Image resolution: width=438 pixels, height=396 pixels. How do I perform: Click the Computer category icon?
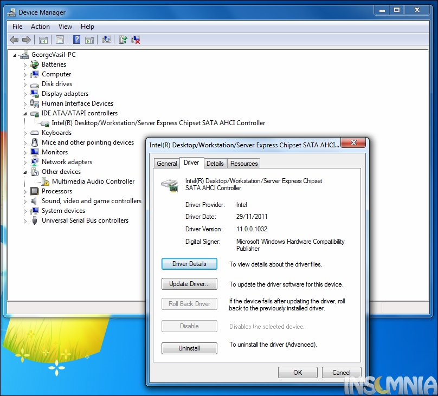[x=34, y=75]
